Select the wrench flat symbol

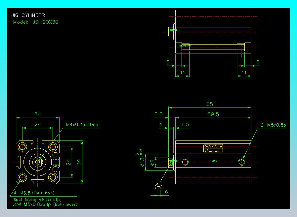[x=158, y=188]
